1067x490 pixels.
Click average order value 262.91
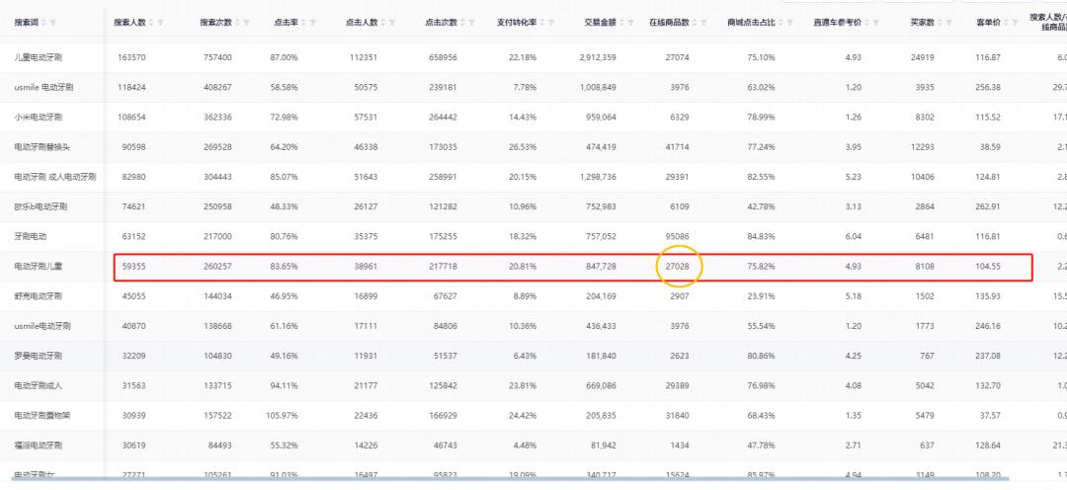click(987, 206)
